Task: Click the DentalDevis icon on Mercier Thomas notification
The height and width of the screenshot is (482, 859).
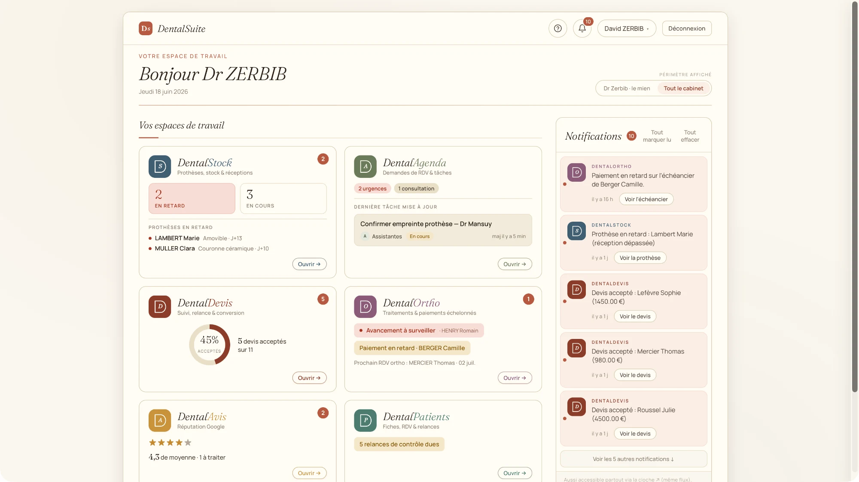Action: pyautogui.click(x=576, y=348)
